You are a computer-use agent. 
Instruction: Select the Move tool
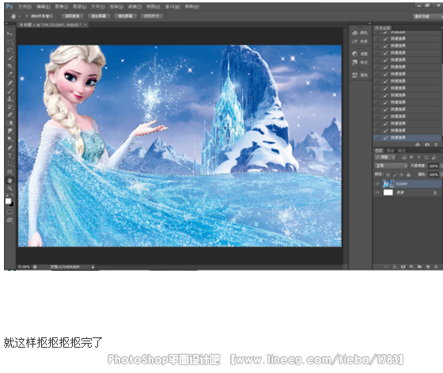click(x=9, y=34)
